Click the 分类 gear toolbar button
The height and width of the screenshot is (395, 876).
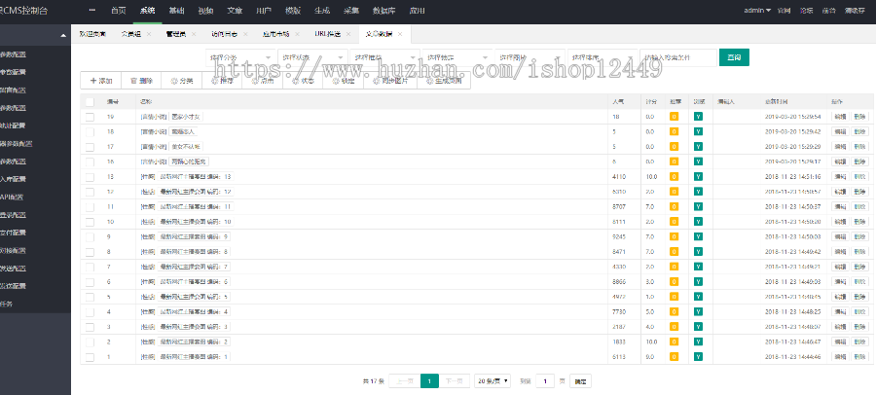tap(182, 81)
